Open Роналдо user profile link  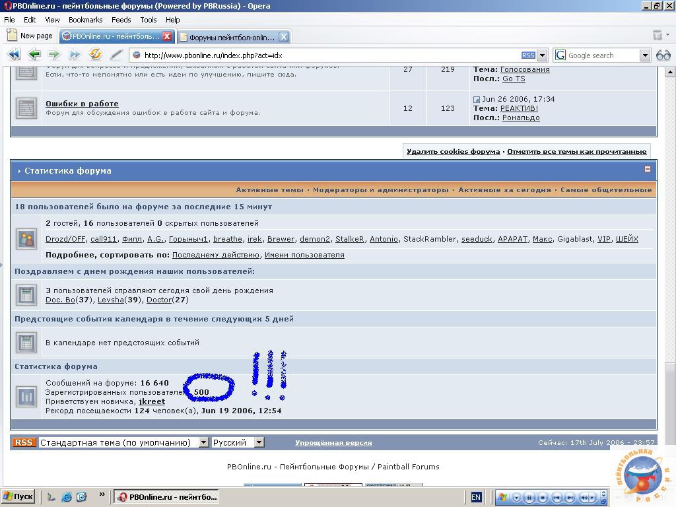pos(521,118)
